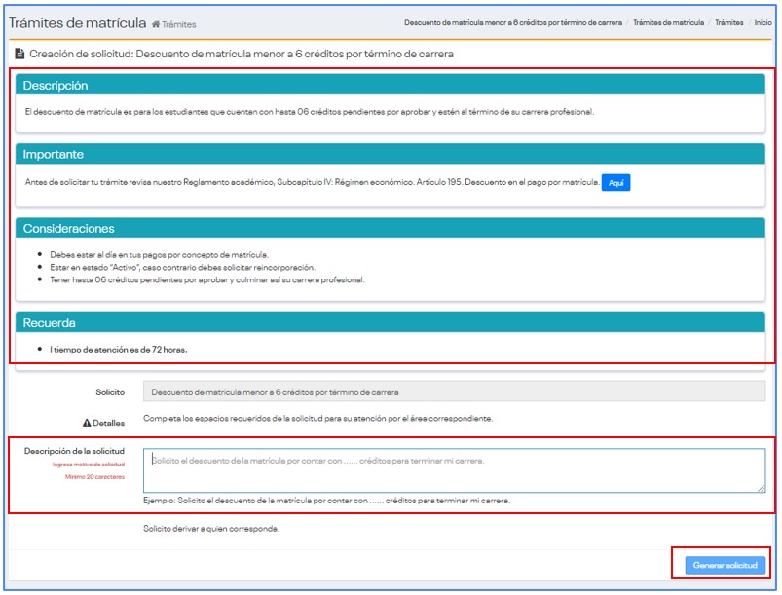782x595 pixels.
Task: Submit with the Generar solicitud button
Action: click(725, 566)
